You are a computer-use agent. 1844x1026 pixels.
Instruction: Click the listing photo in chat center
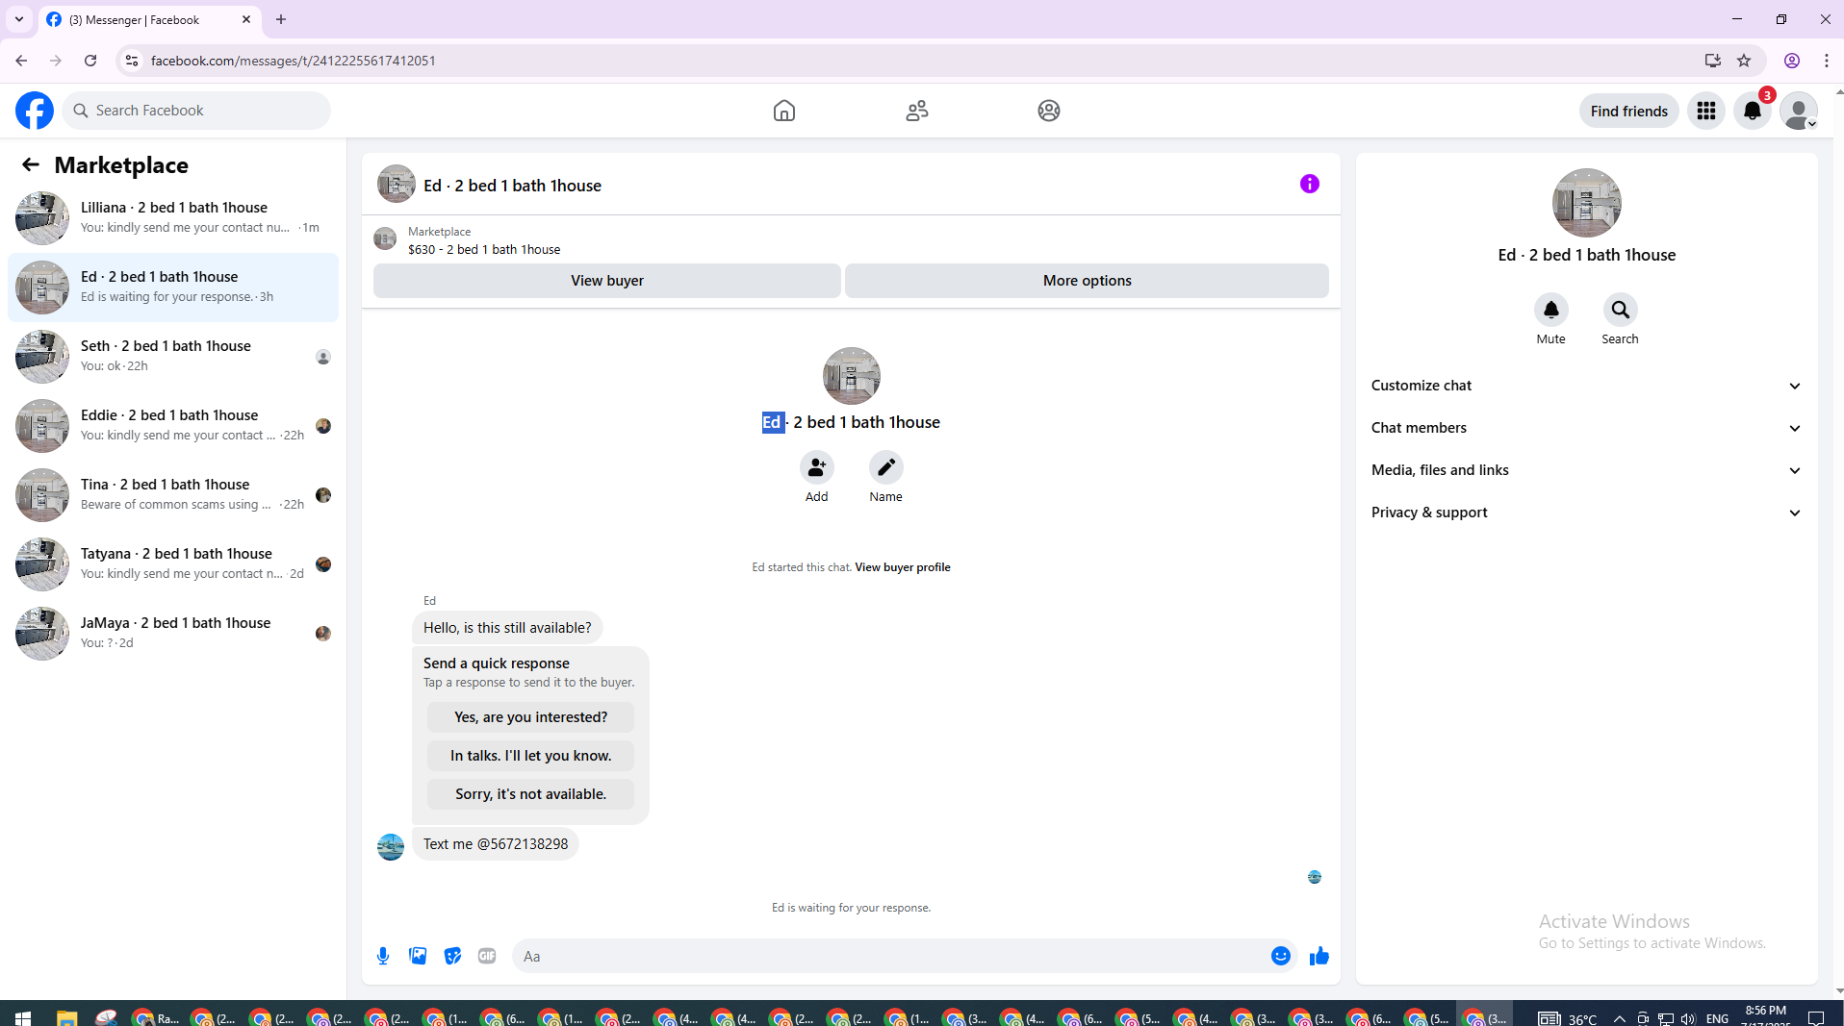click(x=851, y=376)
